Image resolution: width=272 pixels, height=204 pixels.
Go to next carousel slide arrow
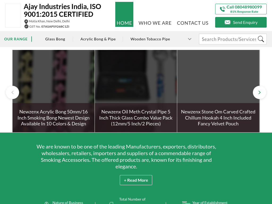click(259, 92)
